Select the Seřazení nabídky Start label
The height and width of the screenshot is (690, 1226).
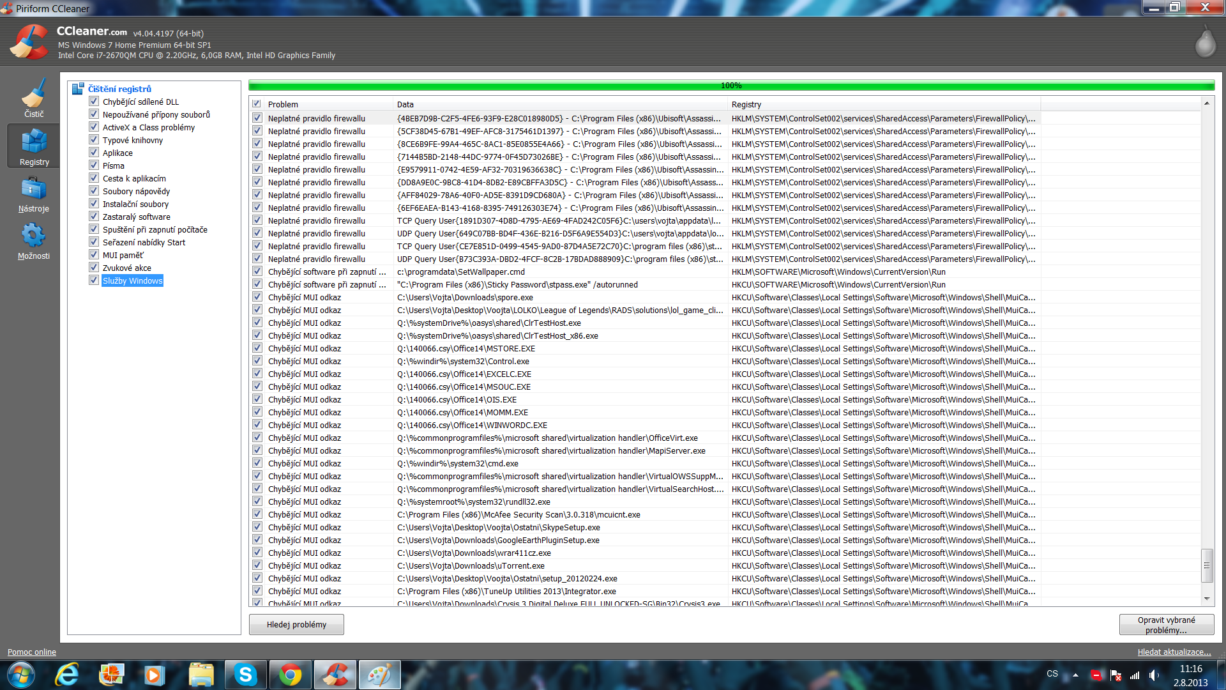(x=144, y=242)
